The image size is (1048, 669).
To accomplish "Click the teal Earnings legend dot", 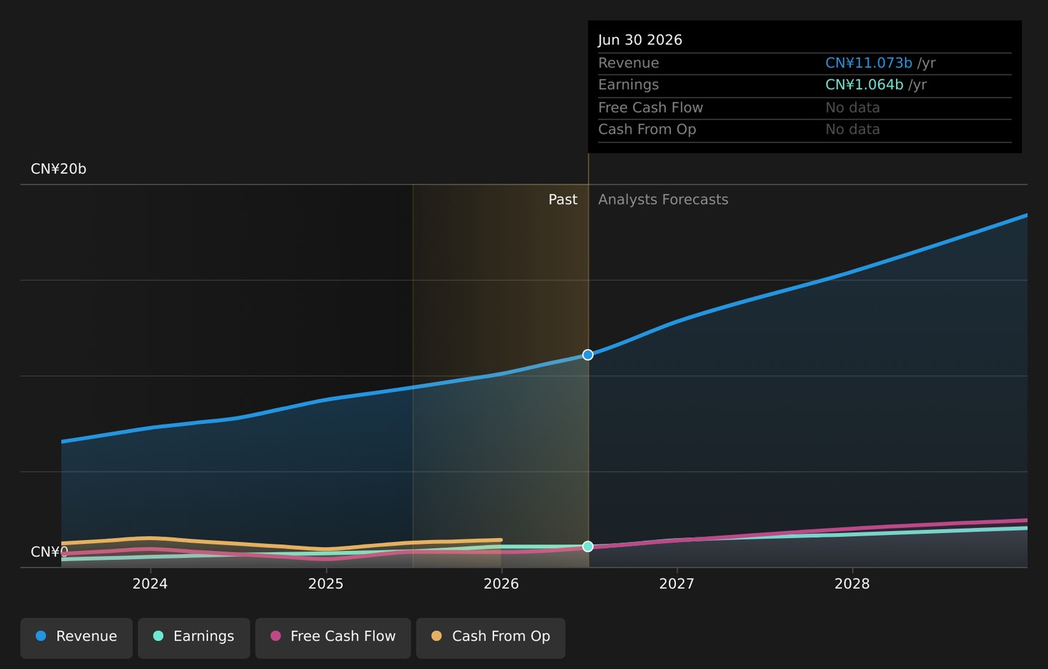I will coord(158,636).
